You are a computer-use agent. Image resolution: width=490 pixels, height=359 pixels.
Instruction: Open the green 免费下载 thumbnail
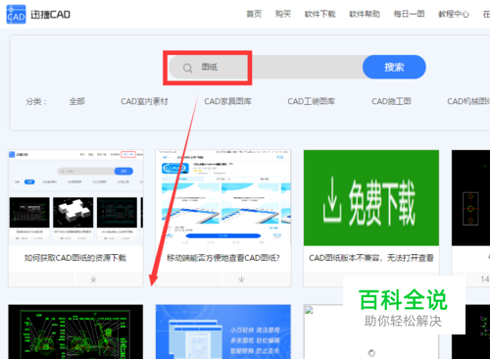pyautogui.click(x=371, y=197)
